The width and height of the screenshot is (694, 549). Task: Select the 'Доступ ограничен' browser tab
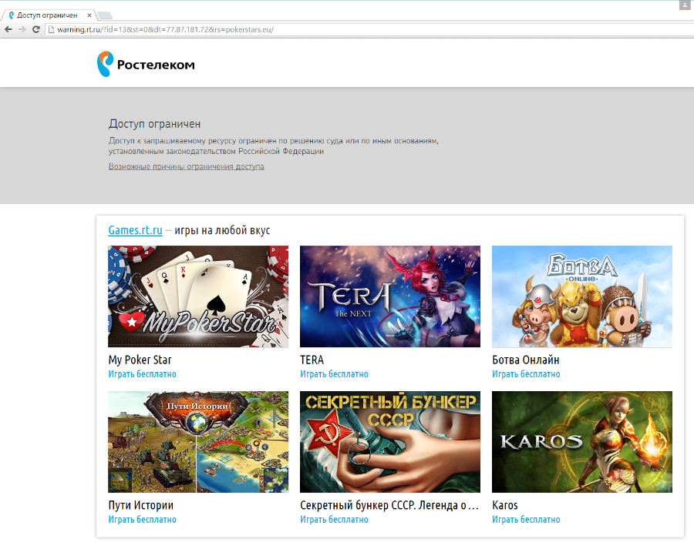click(46, 15)
